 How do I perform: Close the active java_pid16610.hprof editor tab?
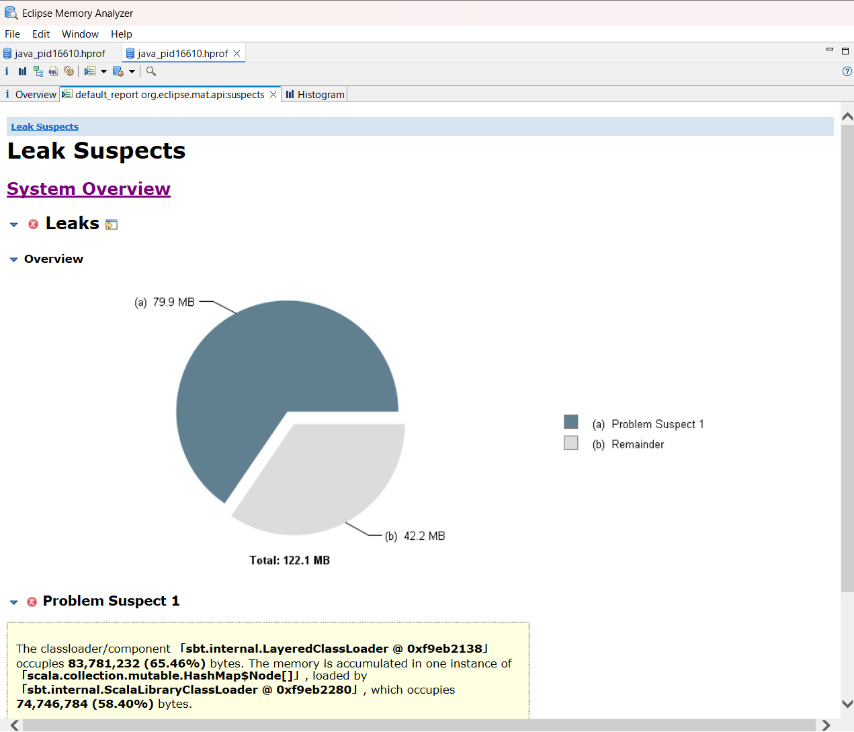click(x=237, y=54)
